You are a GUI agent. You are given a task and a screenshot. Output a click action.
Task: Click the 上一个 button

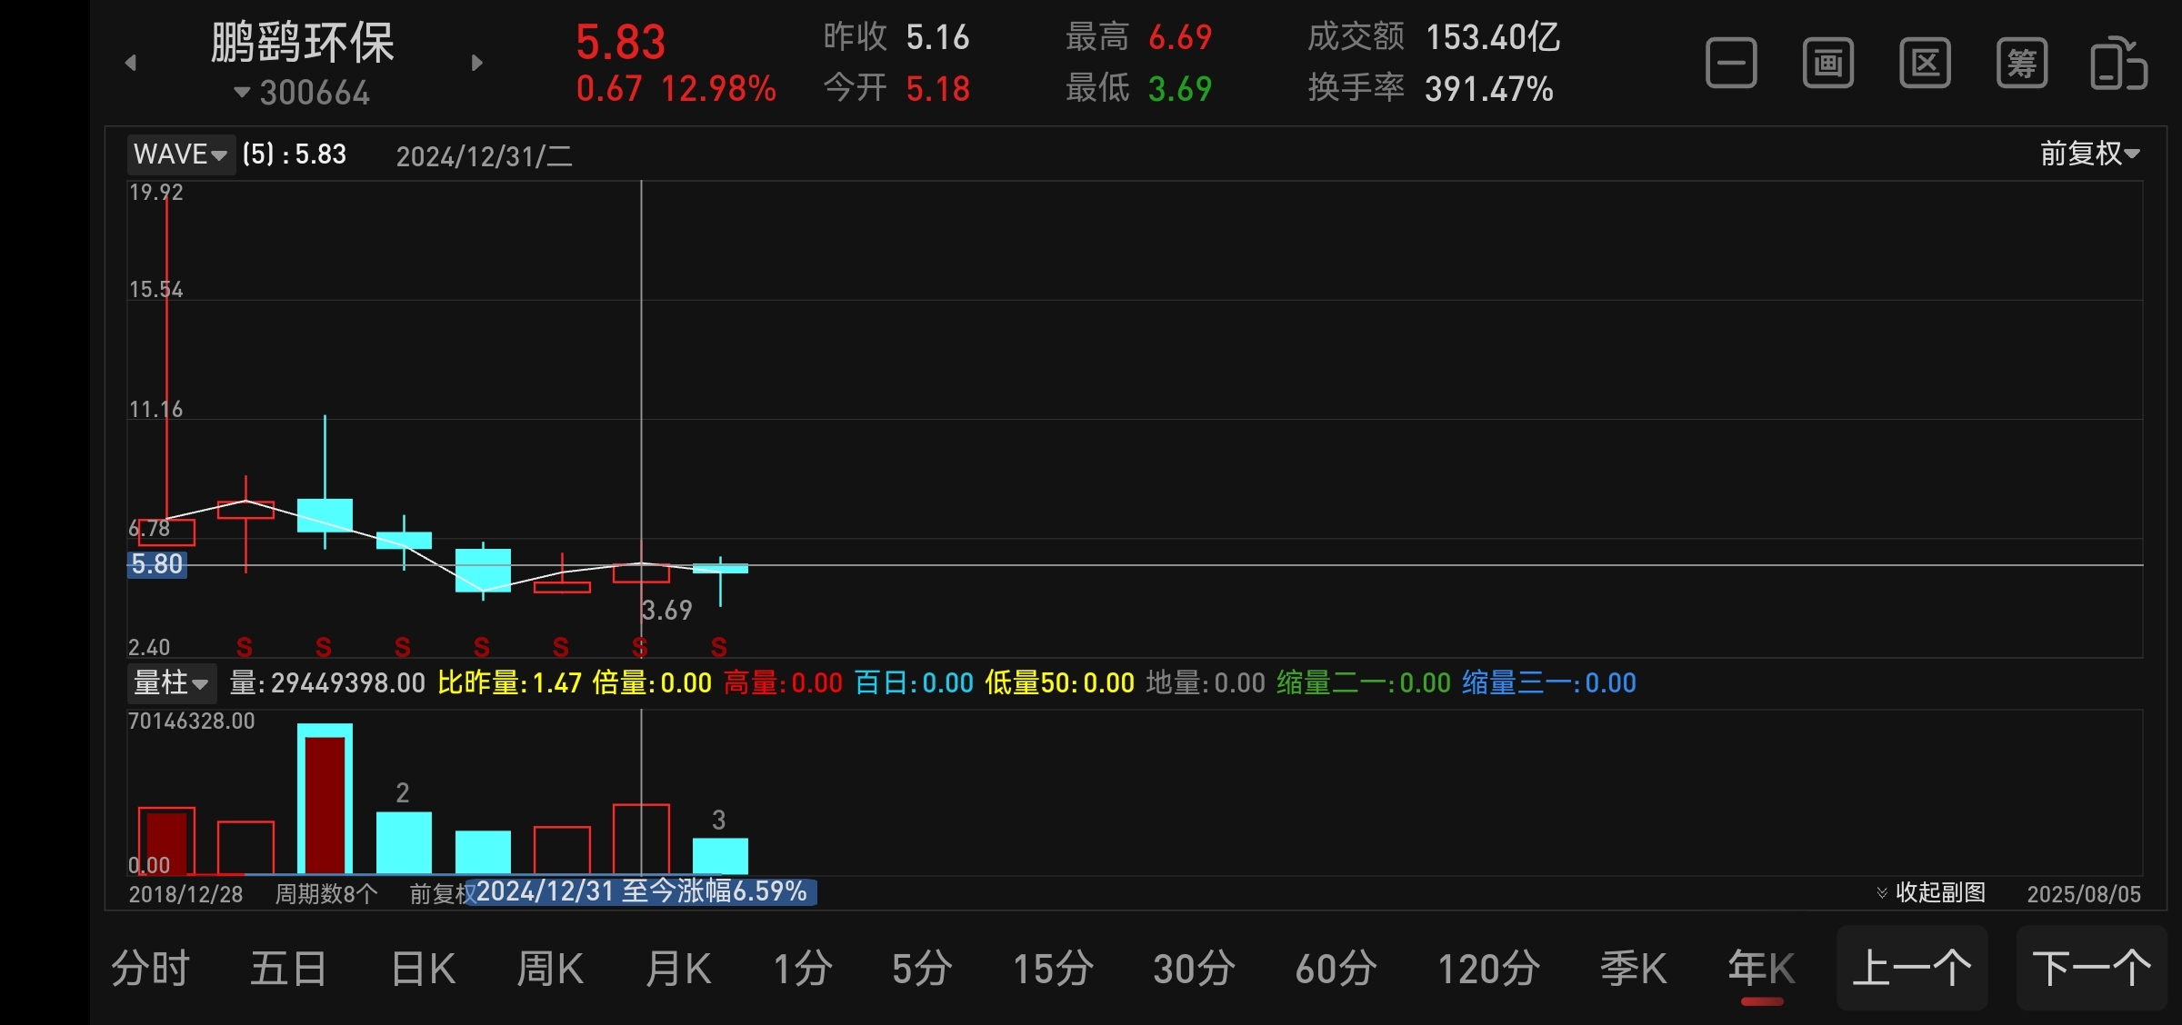click(1912, 969)
